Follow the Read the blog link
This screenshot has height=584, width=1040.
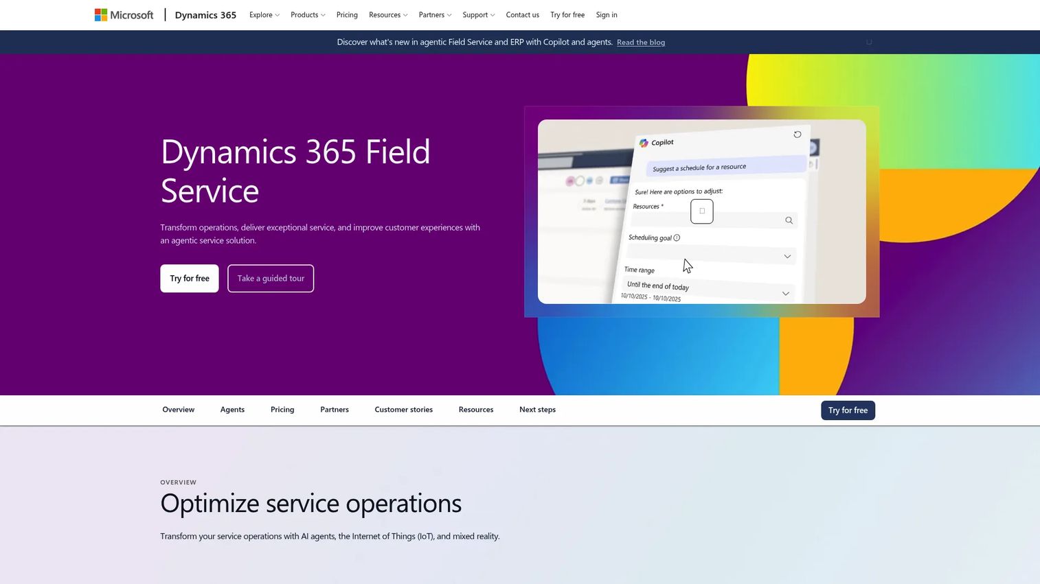(641, 43)
